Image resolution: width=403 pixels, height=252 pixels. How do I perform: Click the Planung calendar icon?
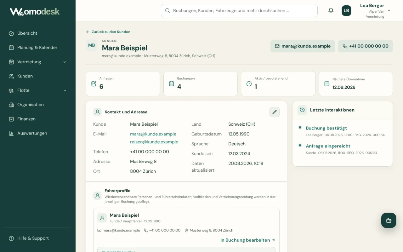(x=11, y=48)
